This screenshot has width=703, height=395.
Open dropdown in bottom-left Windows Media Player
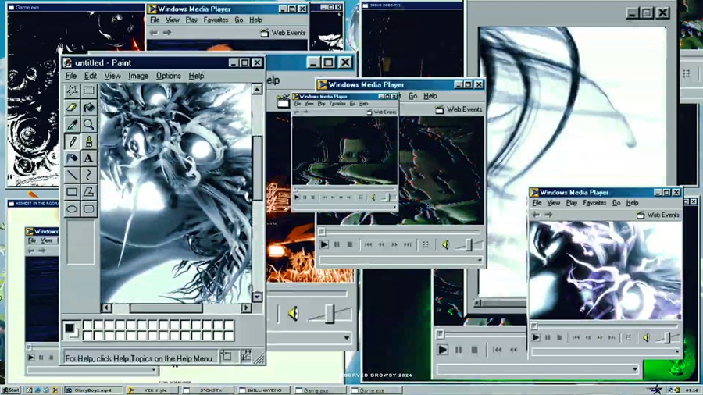click(x=154, y=370)
